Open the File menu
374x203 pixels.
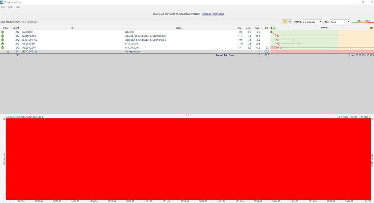click(3, 7)
